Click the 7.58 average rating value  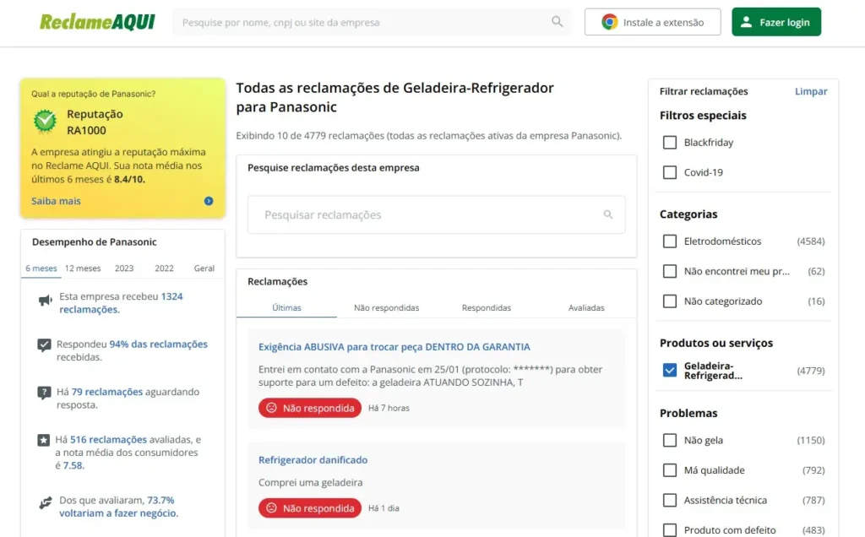click(73, 465)
